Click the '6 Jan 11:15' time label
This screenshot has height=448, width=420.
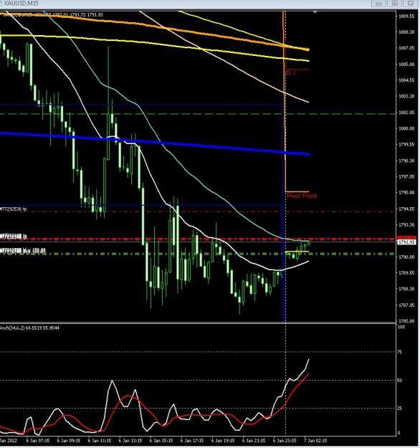[100, 441]
